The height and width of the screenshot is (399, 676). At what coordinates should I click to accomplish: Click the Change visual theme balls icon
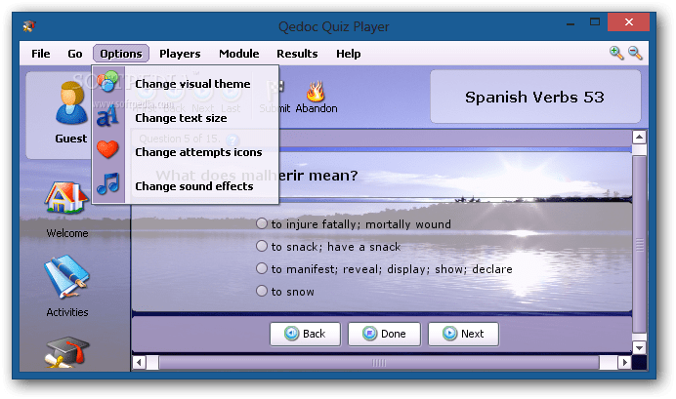tap(107, 81)
